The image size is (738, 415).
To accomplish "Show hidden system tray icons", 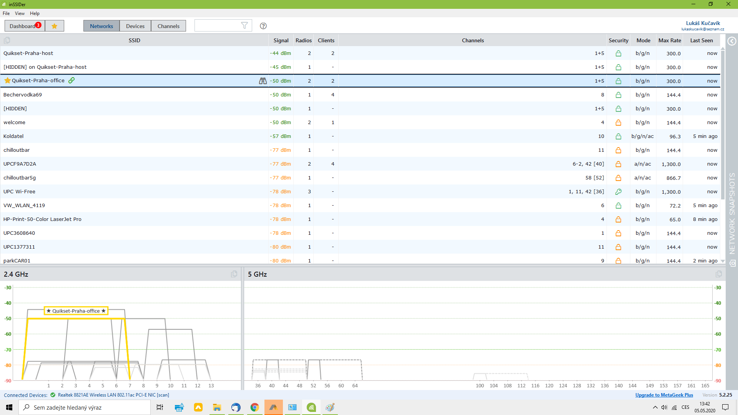I will point(655,407).
